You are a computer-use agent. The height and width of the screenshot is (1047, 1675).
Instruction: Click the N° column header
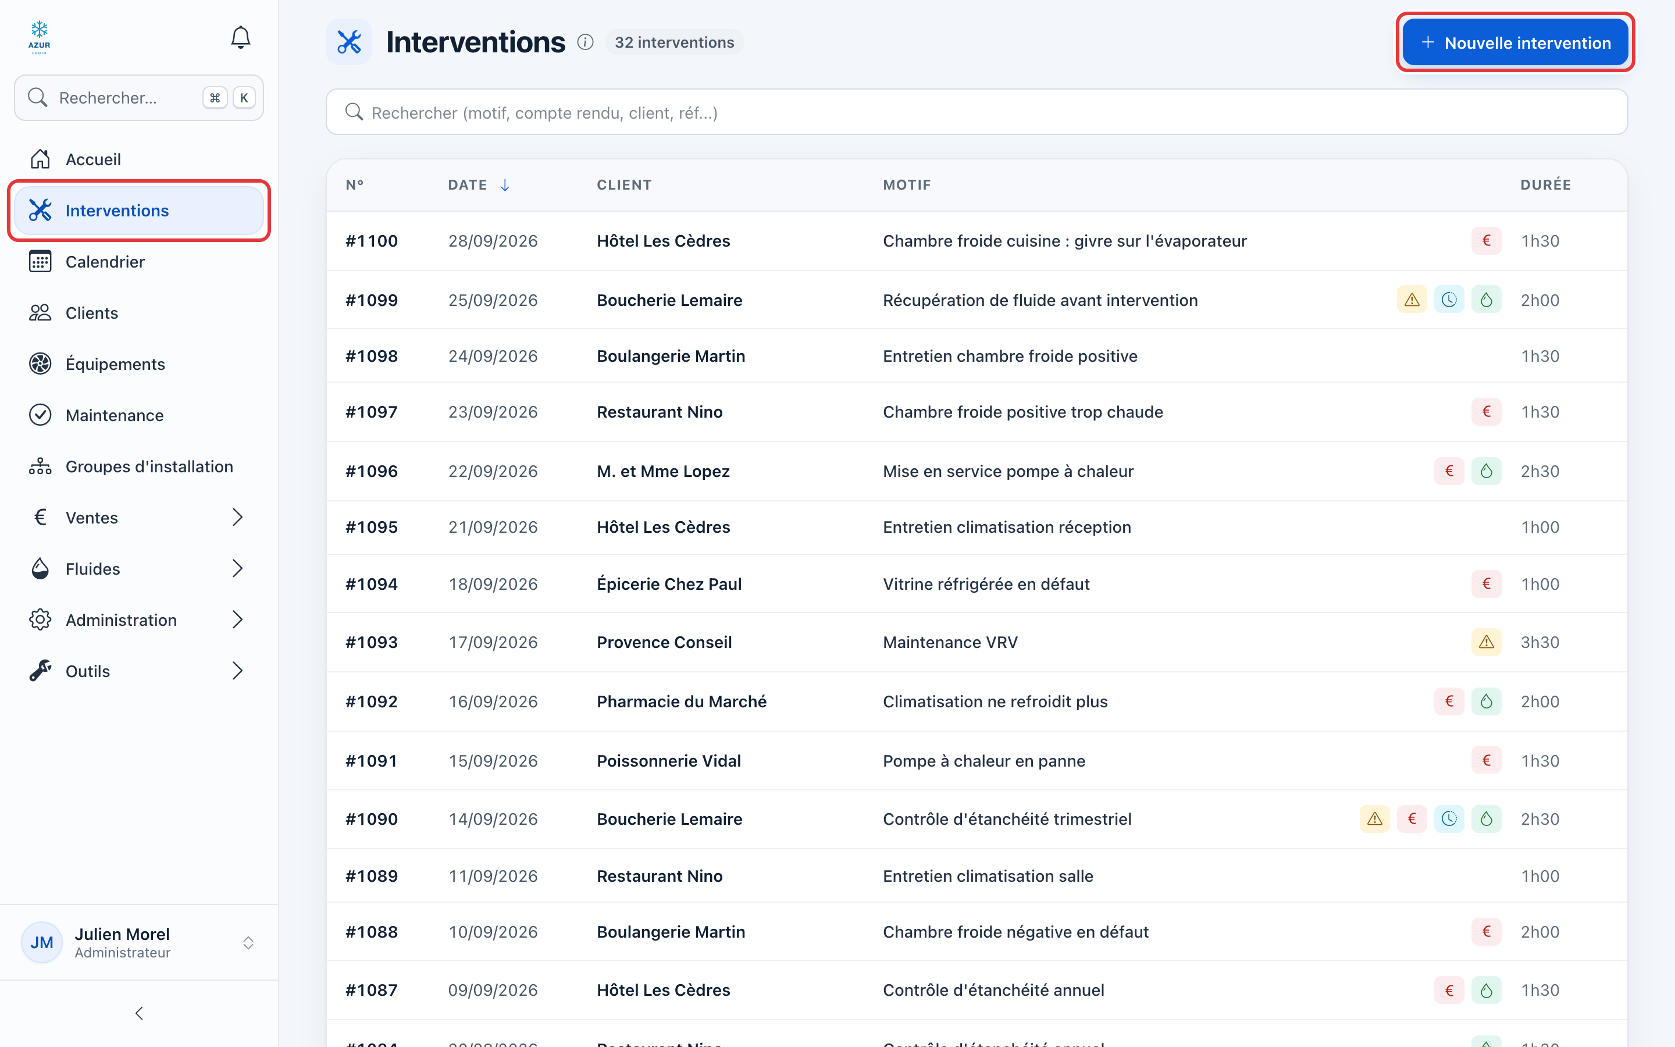(x=354, y=185)
